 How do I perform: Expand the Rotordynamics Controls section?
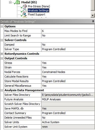coord(2,54)
